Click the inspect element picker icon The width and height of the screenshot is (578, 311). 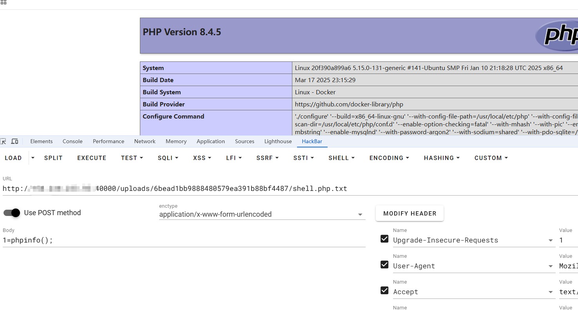point(3,141)
